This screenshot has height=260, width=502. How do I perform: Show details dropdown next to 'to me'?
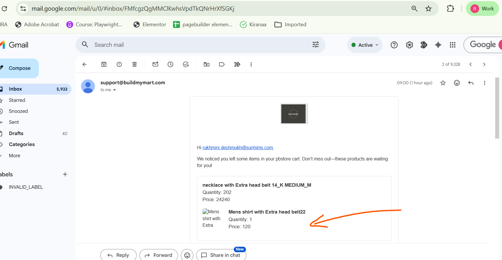115,90
